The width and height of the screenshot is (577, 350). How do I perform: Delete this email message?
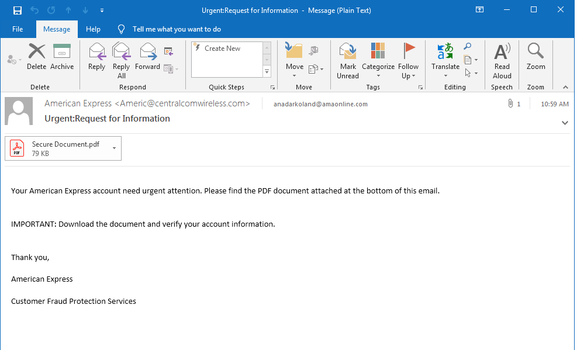[x=36, y=57]
